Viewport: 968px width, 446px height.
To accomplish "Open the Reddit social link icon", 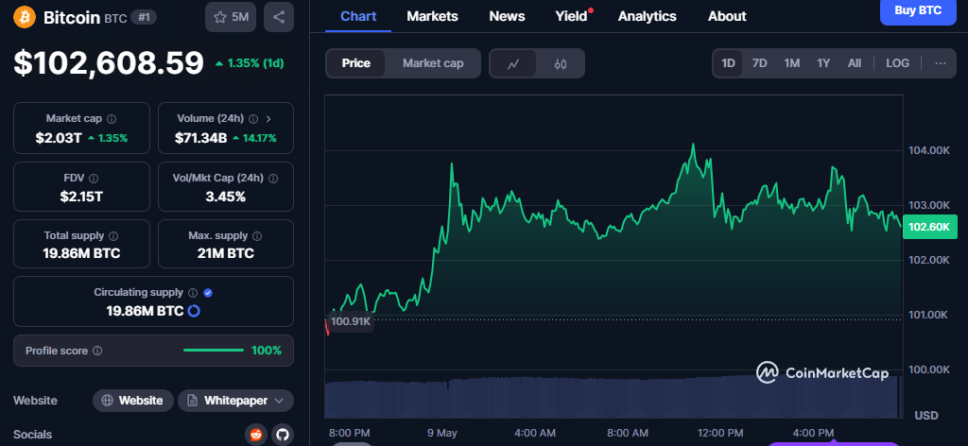I will (255, 435).
